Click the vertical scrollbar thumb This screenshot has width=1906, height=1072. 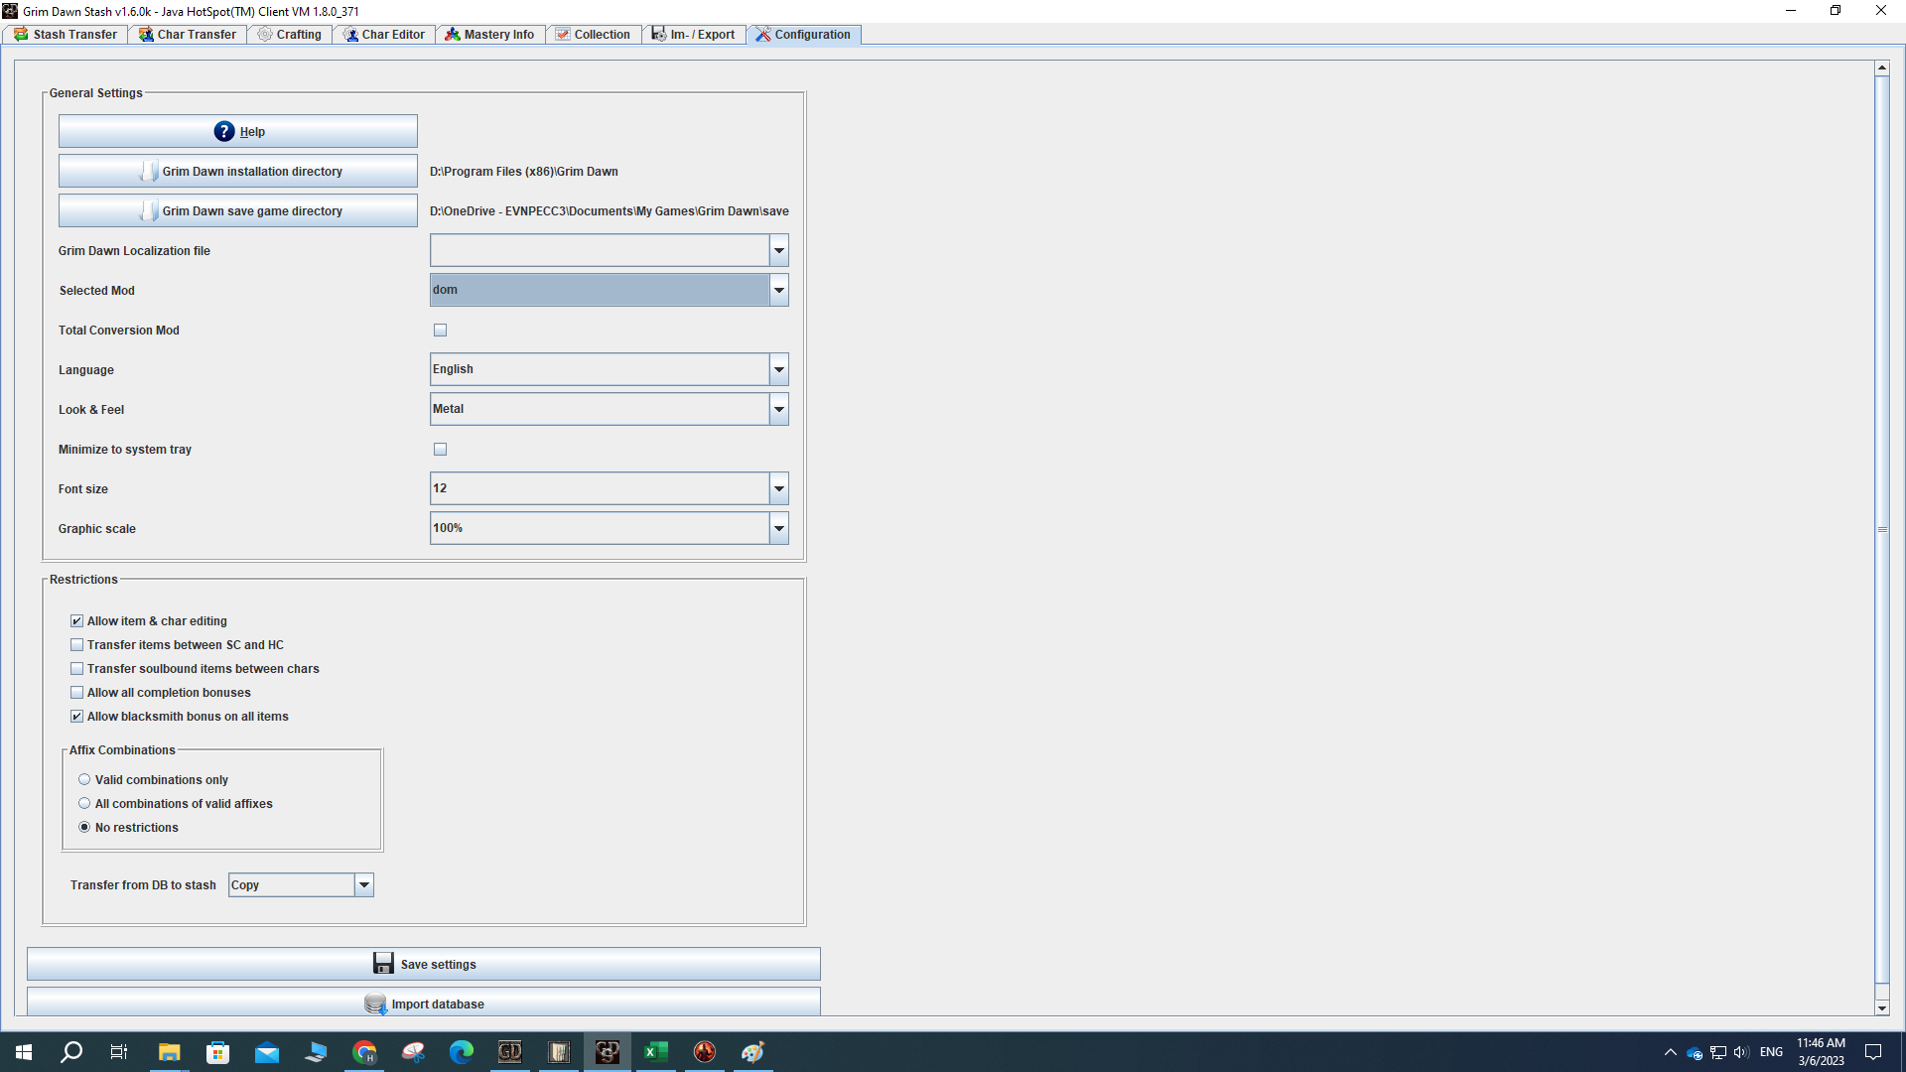click(1882, 530)
